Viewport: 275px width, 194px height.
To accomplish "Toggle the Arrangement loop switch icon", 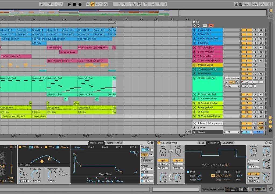I will (140, 4).
